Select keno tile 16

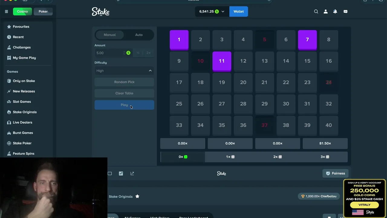click(x=329, y=61)
